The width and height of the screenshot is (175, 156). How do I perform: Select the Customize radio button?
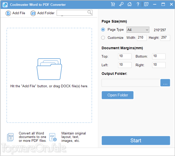click(x=103, y=38)
